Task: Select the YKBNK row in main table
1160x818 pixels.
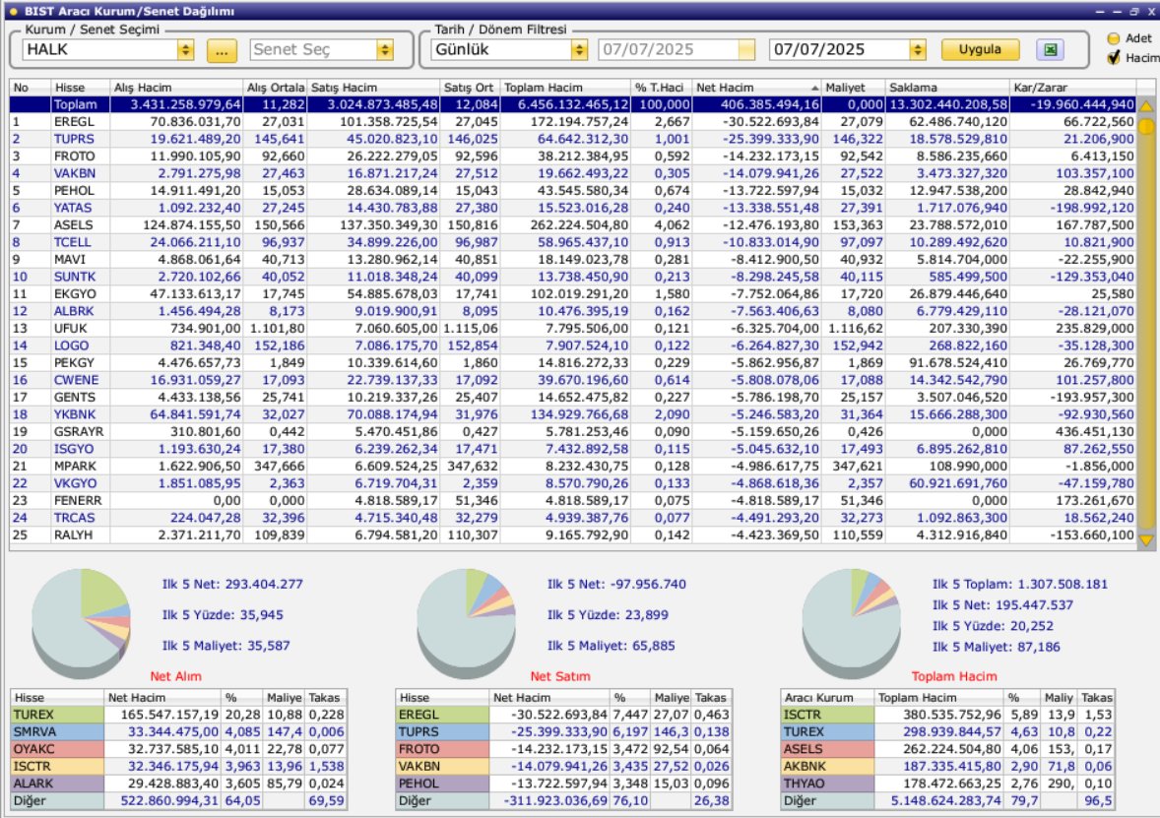Action: (x=572, y=415)
